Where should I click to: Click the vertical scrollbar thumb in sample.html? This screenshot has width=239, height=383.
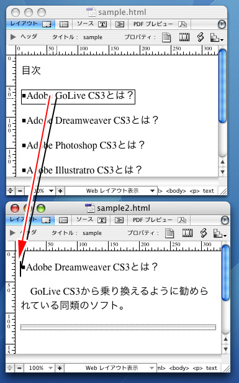click(x=222, y=86)
